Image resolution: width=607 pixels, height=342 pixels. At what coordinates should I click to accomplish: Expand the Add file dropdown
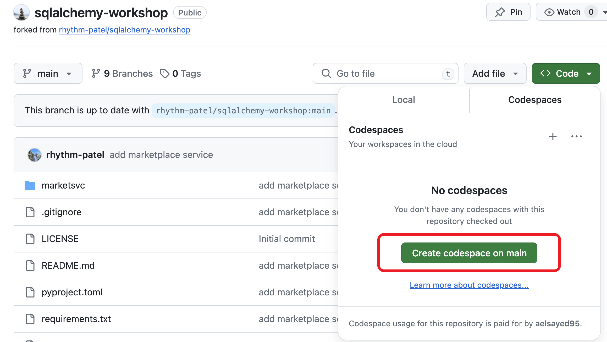tap(495, 74)
